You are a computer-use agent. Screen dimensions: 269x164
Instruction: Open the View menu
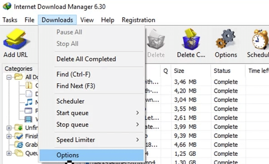[x=87, y=20]
